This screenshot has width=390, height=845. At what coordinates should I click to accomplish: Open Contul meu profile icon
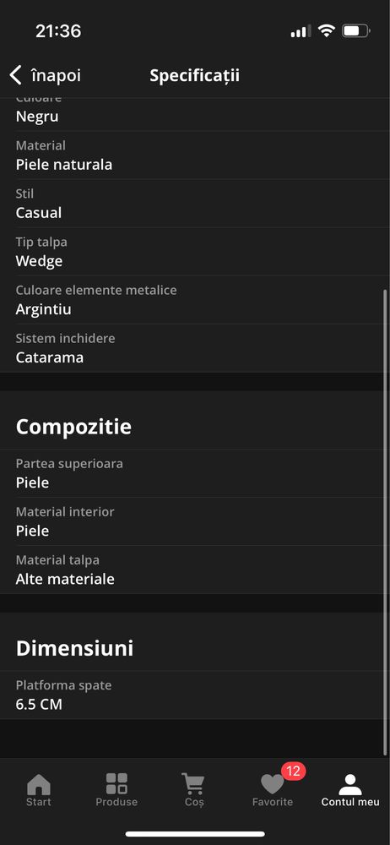(x=350, y=784)
